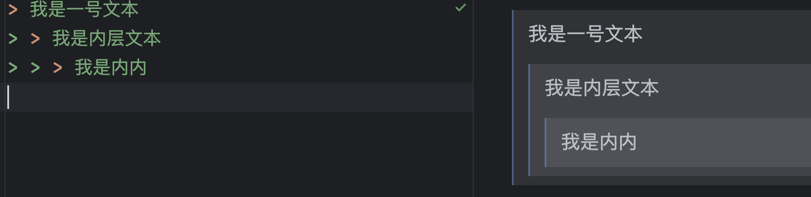This screenshot has width=811, height=197.
Task: Place the cursor in editor text 我是内内
Action: (x=110, y=68)
